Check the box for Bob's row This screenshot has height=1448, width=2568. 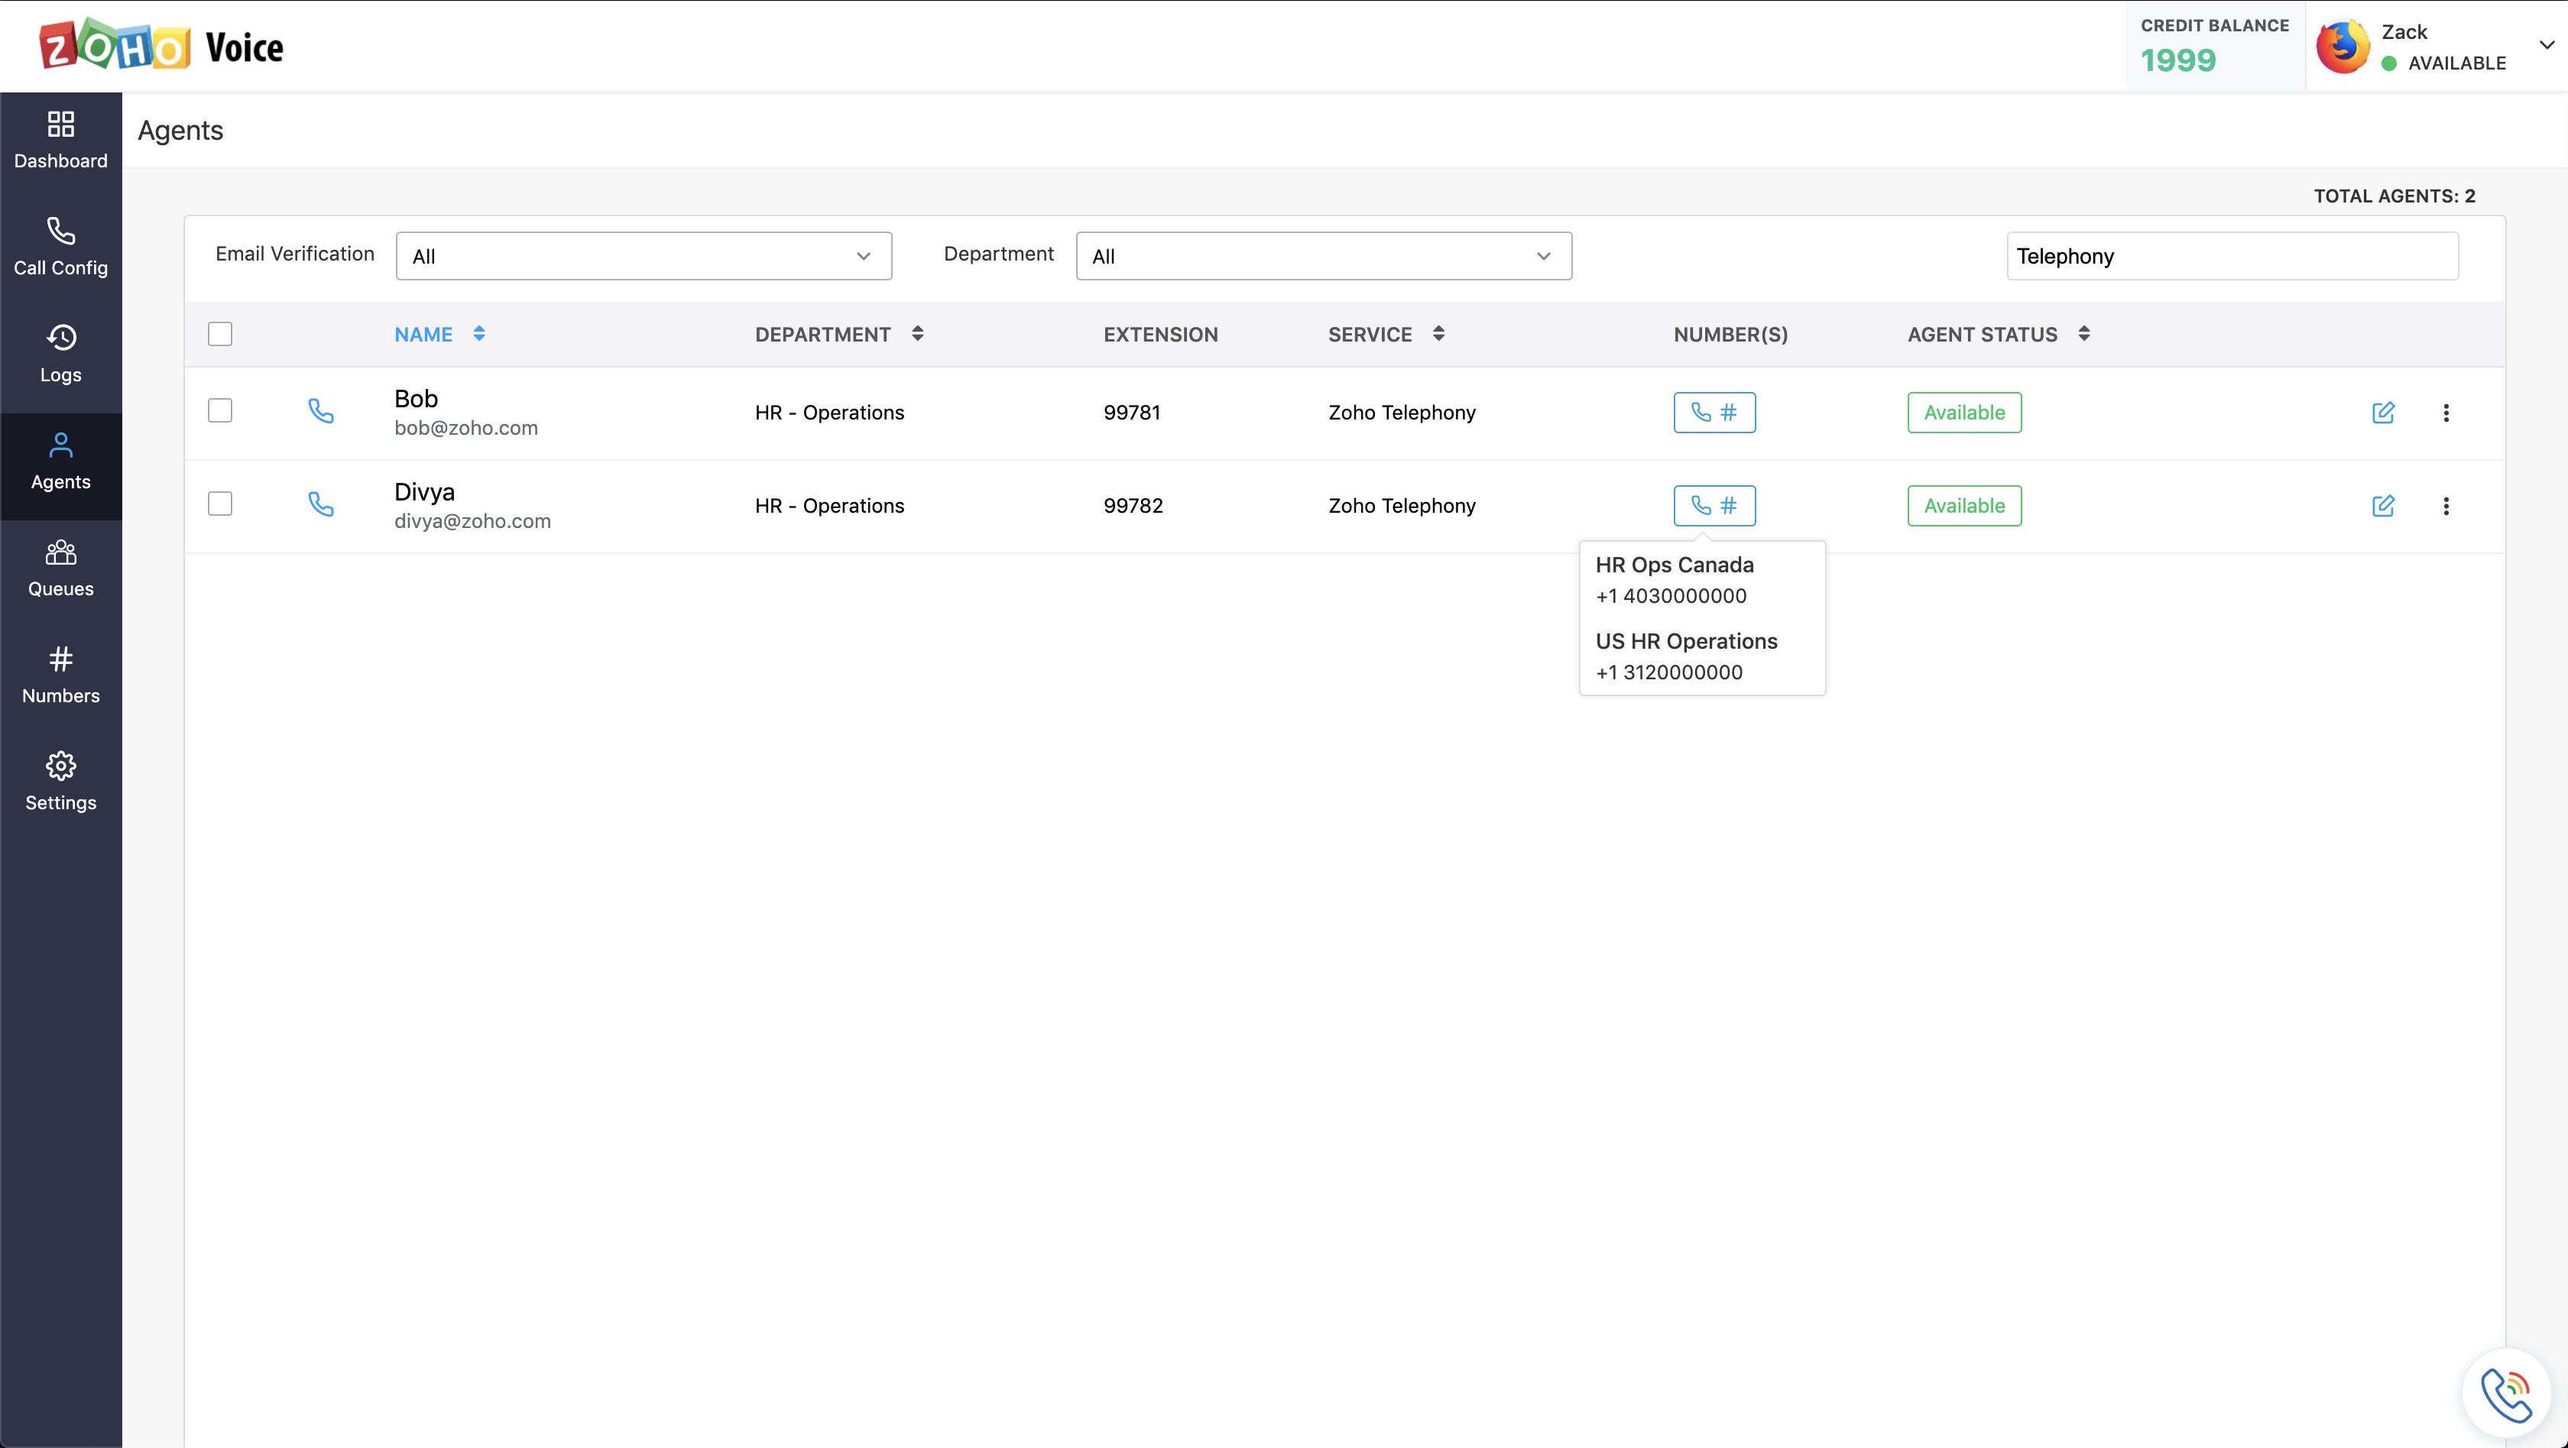219,410
